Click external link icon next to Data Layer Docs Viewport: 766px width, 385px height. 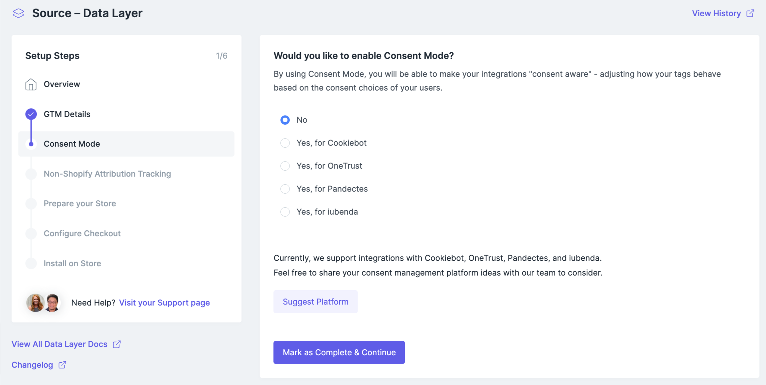[117, 344]
